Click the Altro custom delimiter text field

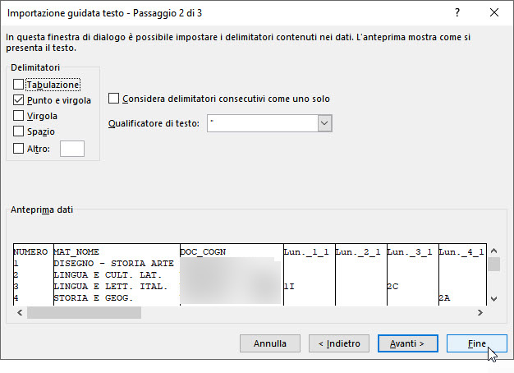click(72, 149)
